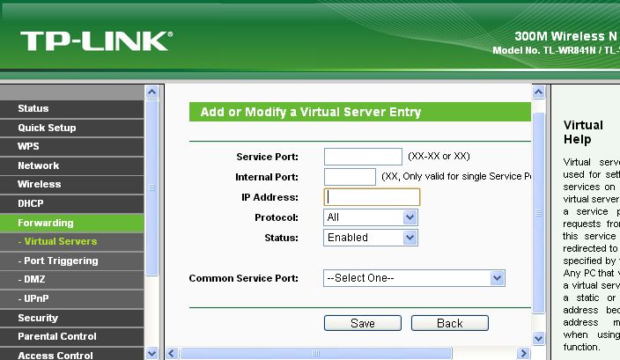Click the 'Status:' field label

click(x=281, y=238)
